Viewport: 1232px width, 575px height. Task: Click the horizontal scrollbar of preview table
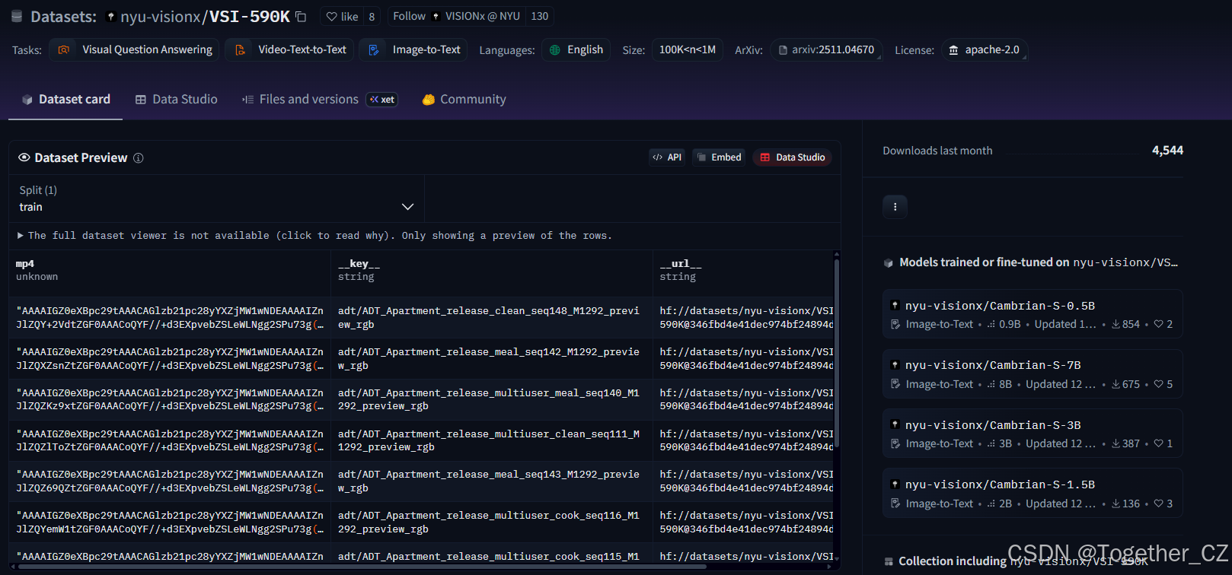point(362,567)
